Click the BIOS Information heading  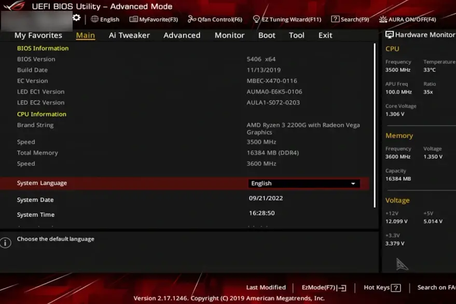coord(43,48)
